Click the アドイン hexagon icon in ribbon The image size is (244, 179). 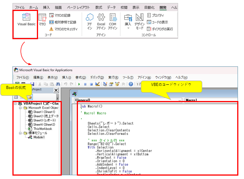90,21
